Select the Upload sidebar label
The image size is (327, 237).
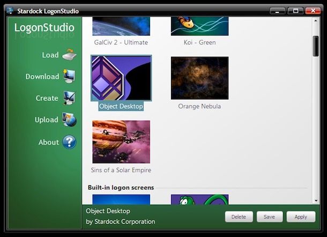point(47,120)
